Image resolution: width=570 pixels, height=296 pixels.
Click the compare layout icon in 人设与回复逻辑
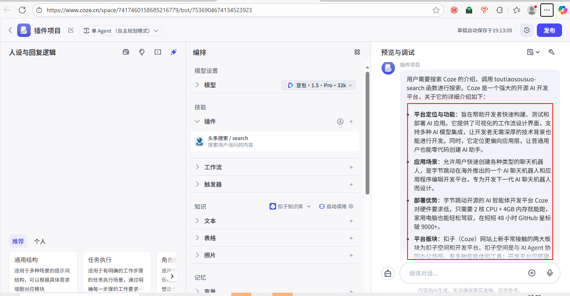[158, 52]
